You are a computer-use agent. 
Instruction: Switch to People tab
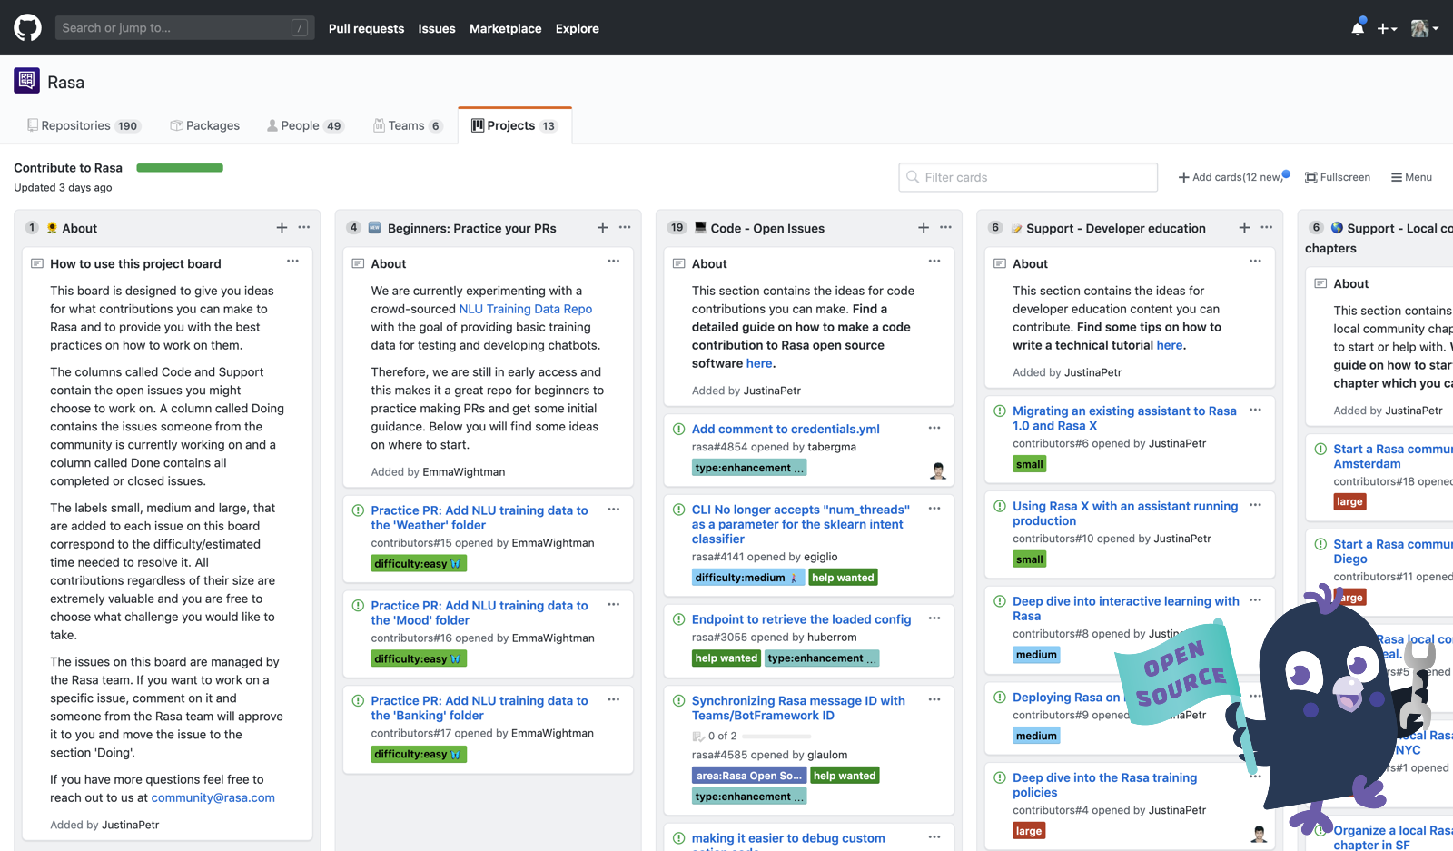tap(305, 125)
